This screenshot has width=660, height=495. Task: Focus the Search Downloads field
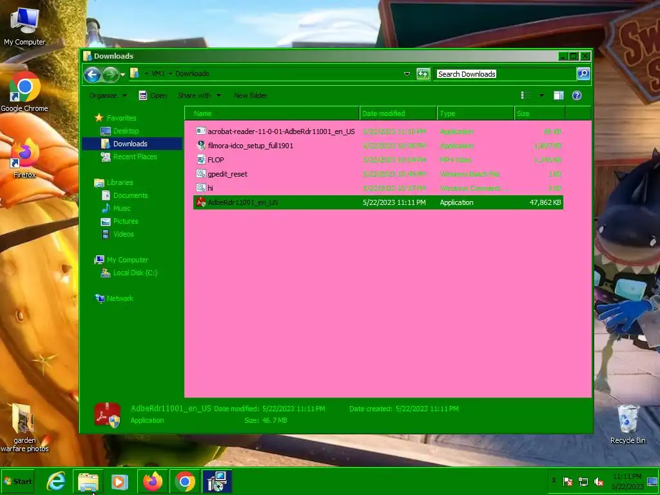click(x=505, y=74)
